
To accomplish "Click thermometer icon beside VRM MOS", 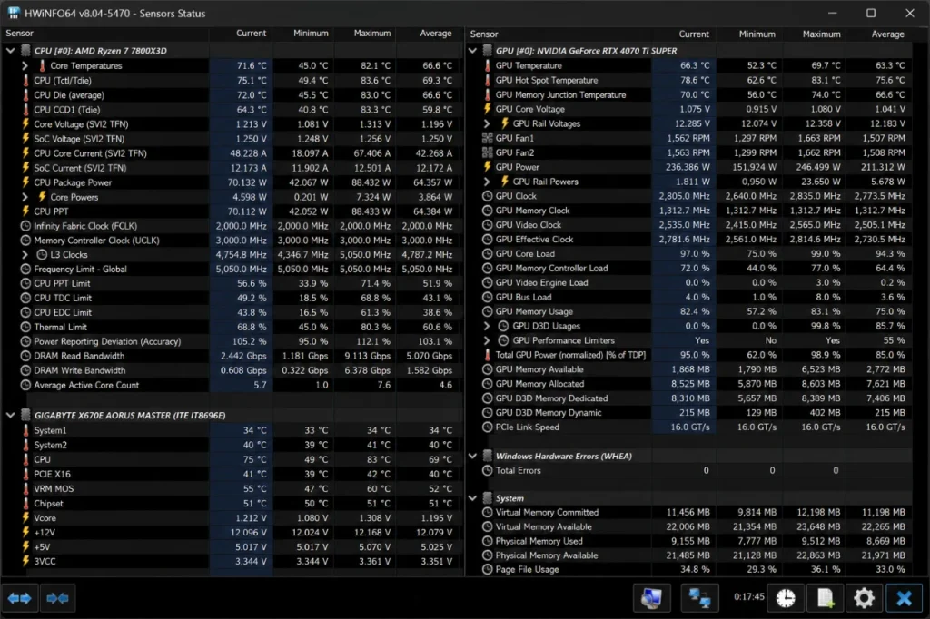I will (25, 488).
